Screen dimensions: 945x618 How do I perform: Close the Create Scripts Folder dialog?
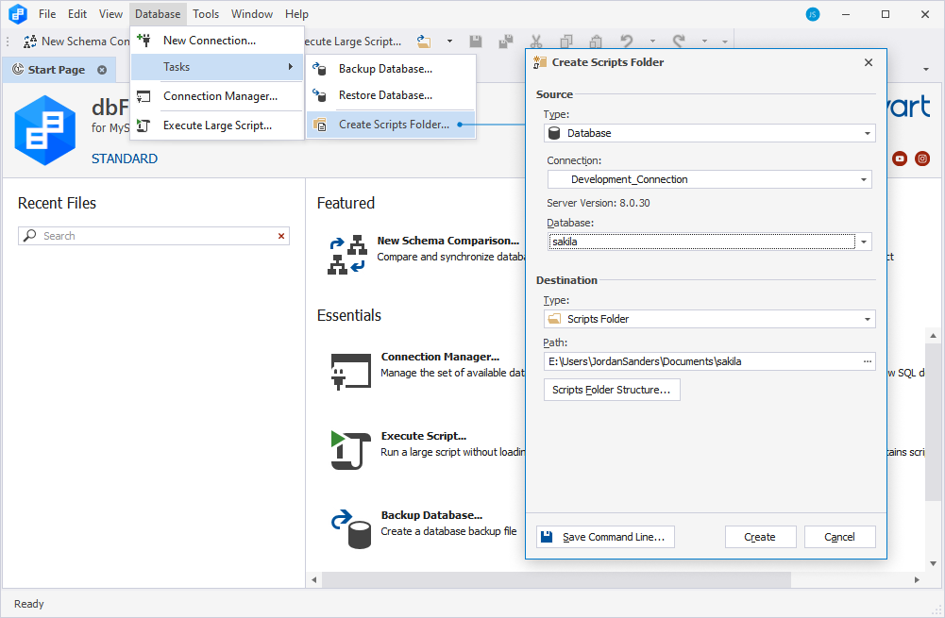tap(868, 62)
